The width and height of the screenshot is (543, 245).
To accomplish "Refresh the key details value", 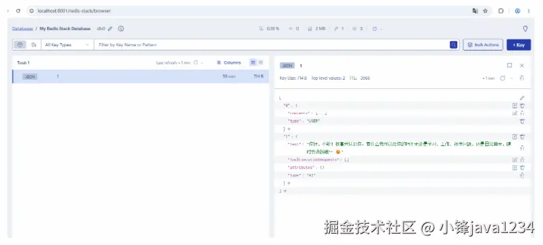I will click(503, 78).
